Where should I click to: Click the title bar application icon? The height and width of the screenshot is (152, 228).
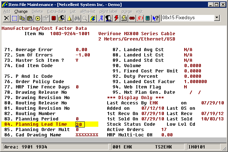pyautogui.click(x=5, y=5)
